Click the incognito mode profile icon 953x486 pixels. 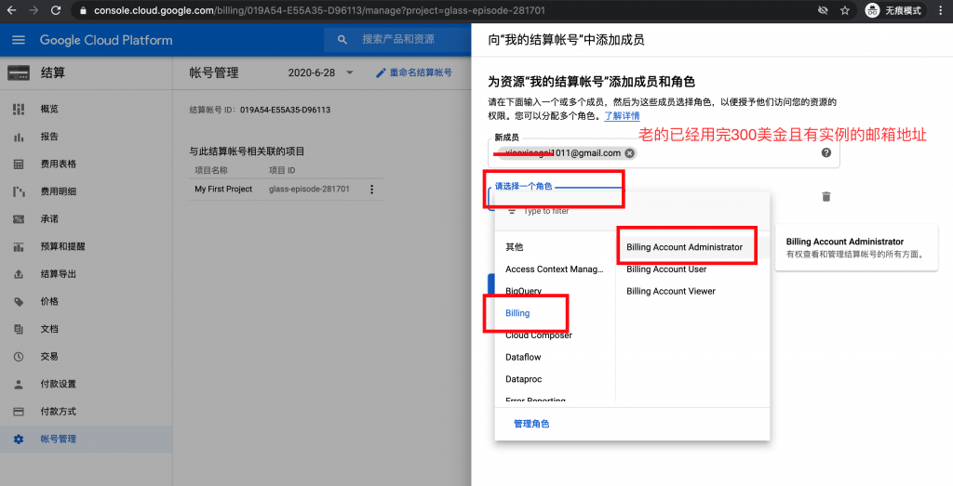click(872, 10)
